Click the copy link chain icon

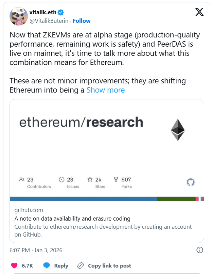pos(81,265)
